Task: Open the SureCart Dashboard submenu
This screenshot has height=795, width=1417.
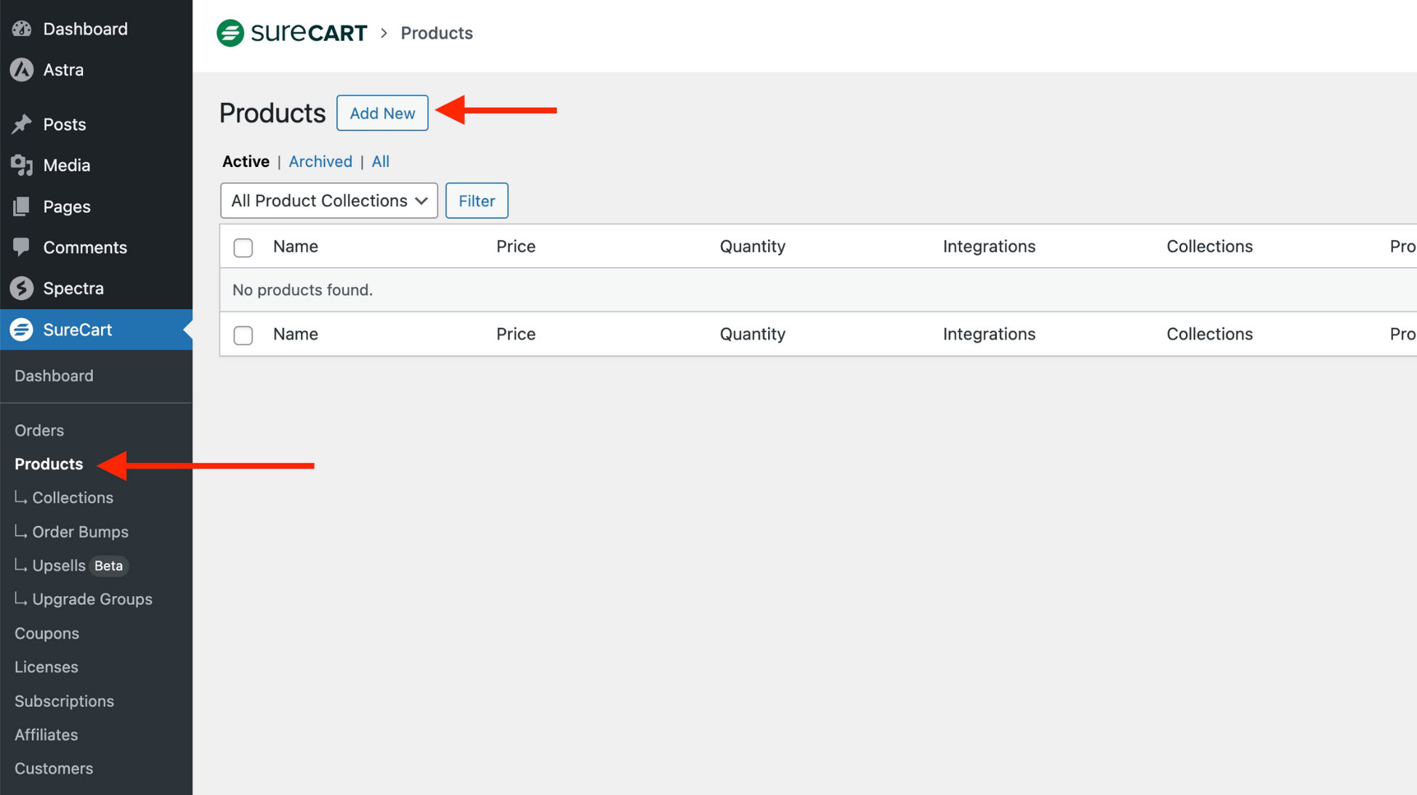Action: pyautogui.click(x=54, y=375)
